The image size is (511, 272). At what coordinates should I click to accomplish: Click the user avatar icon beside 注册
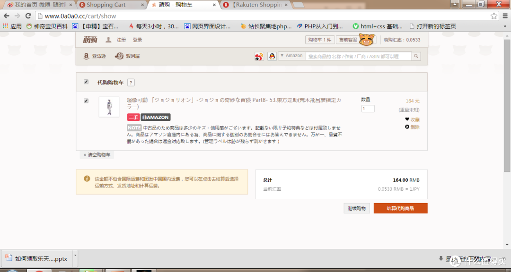coord(108,40)
